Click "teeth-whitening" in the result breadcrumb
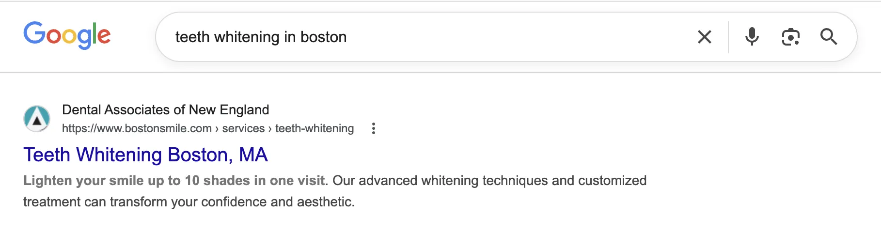This screenshot has width=881, height=249. pyautogui.click(x=315, y=128)
